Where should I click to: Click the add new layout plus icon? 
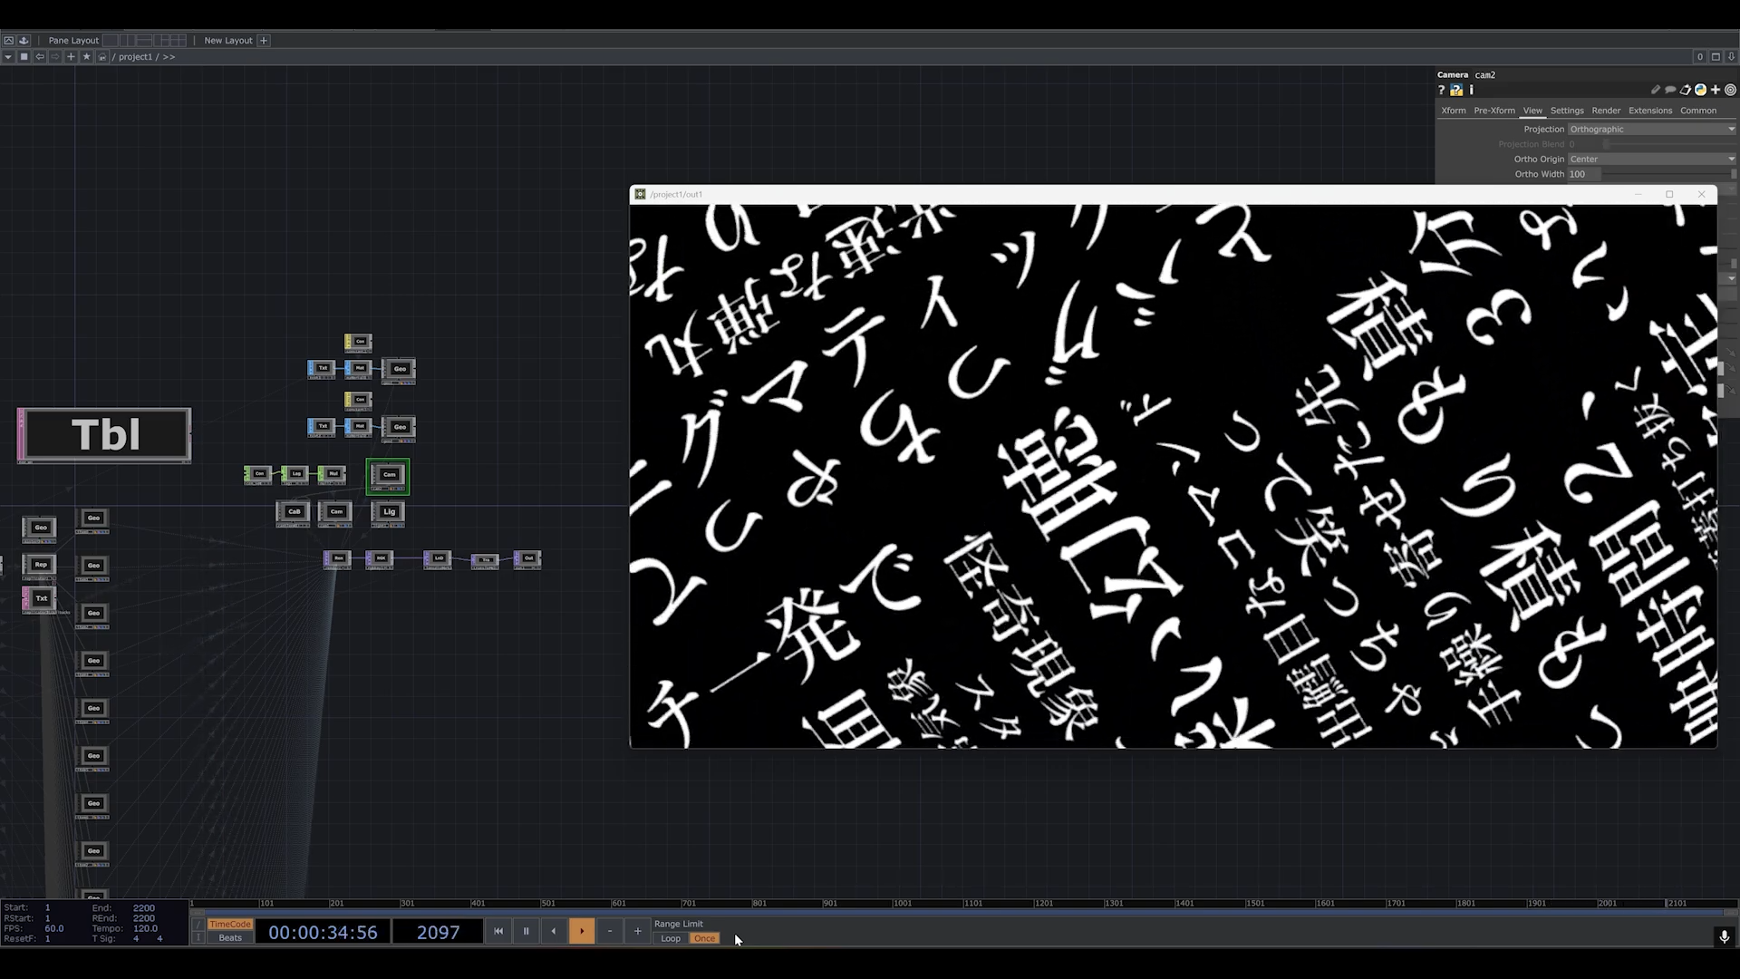point(264,40)
